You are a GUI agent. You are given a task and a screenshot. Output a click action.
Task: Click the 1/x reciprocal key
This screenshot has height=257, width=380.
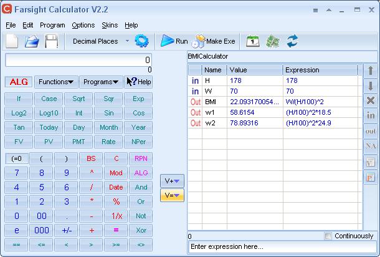tap(116, 216)
